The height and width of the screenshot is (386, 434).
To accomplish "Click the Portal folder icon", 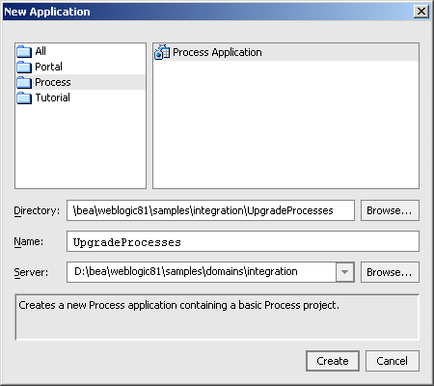I will point(24,67).
